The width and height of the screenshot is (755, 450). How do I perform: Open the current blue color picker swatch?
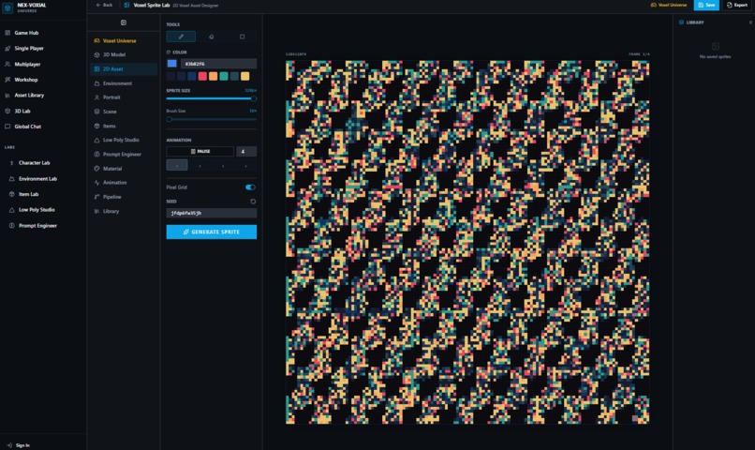172,64
